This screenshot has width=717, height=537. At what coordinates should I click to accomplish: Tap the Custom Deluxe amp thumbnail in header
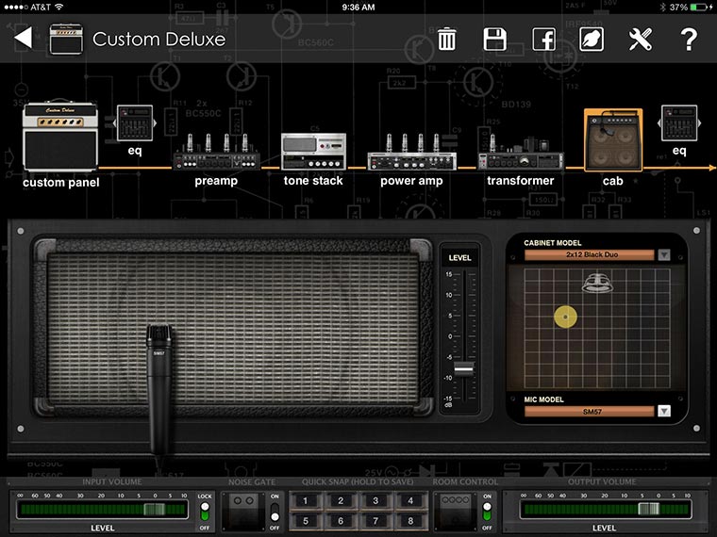click(x=66, y=40)
